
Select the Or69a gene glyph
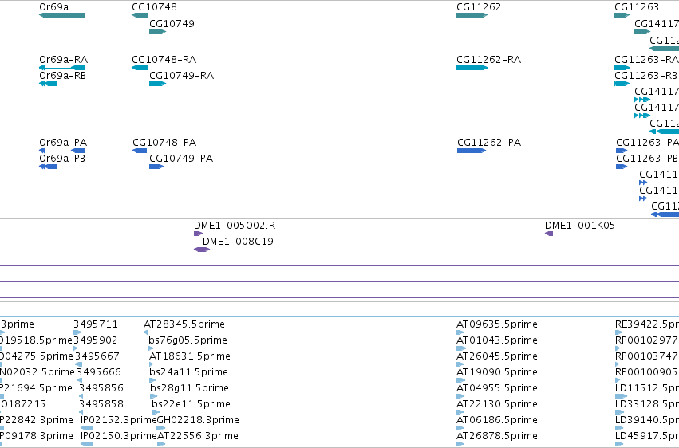tap(62, 15)
